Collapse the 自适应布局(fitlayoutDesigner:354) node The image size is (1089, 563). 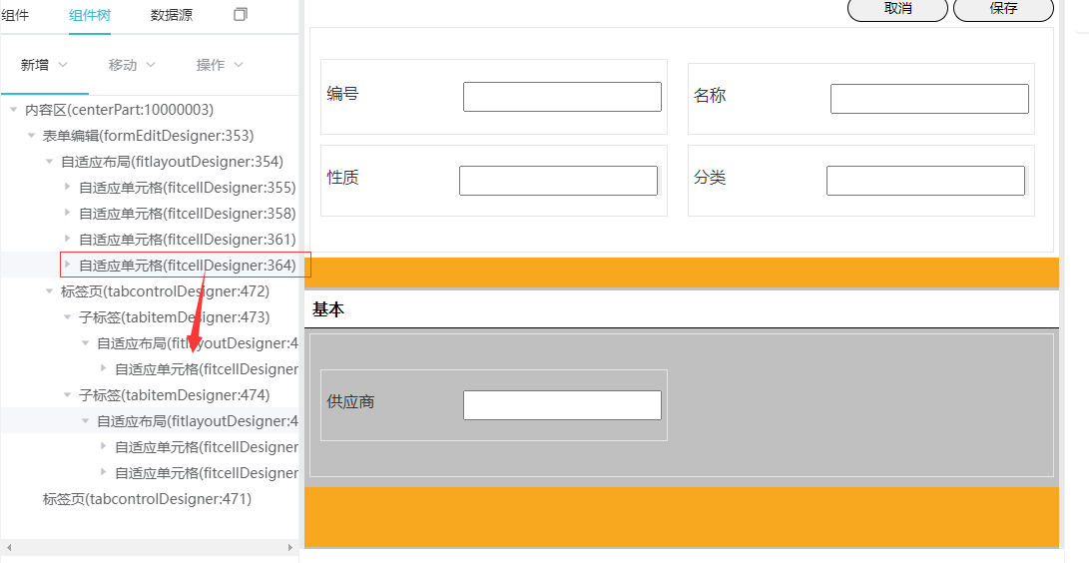(x=49, y=162)
